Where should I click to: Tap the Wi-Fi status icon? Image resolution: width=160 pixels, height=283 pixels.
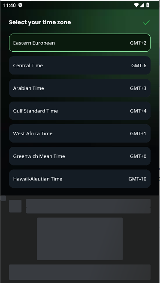pos(136,5)
